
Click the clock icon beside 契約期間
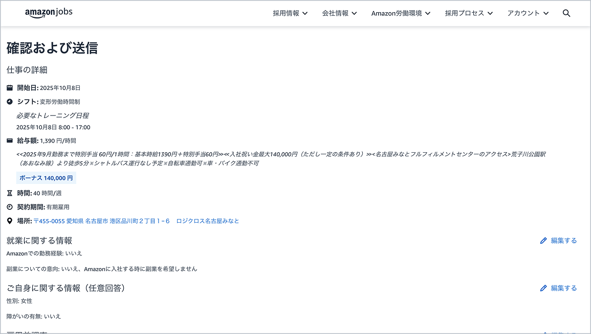tap(10, 207)
